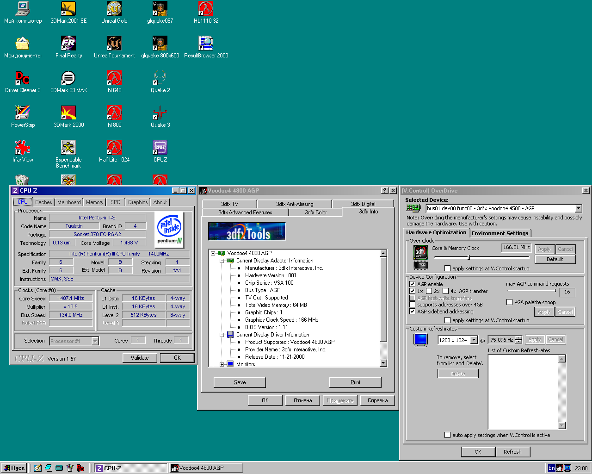Click the En language indicator in tray
Screen dimensions: 592x474
click(551, 468)
